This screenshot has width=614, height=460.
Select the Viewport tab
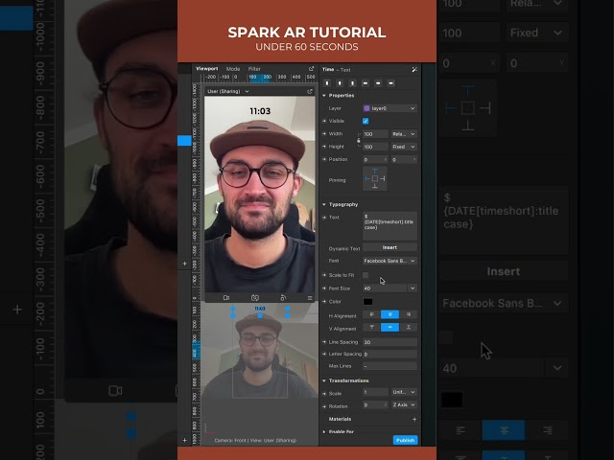[207, 68]
